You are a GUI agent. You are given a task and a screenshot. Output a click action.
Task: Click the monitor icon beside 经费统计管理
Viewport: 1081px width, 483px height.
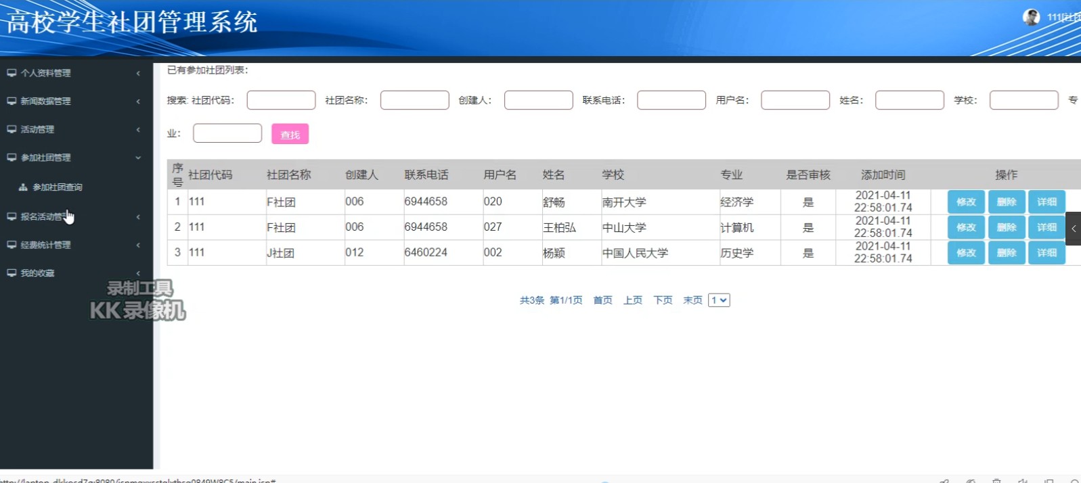pyautogui.click(x=12, y=245)
